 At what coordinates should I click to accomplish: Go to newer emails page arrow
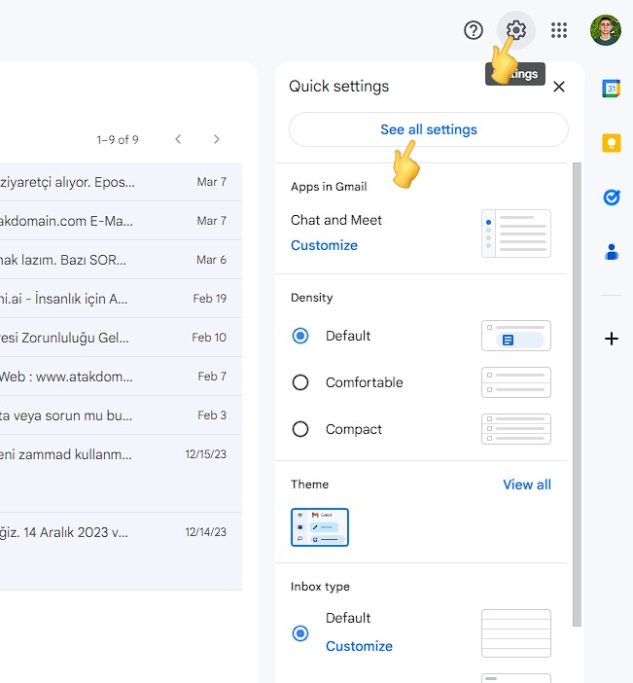coord(178,139)
